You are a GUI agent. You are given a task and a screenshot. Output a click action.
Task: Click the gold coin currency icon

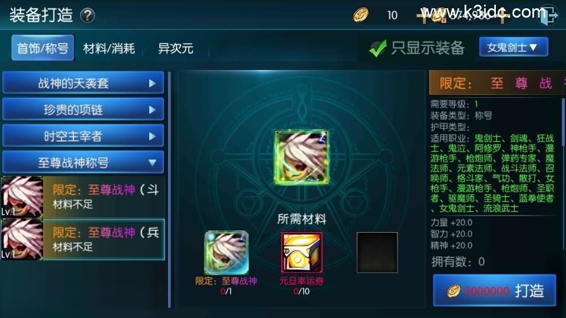361,15
